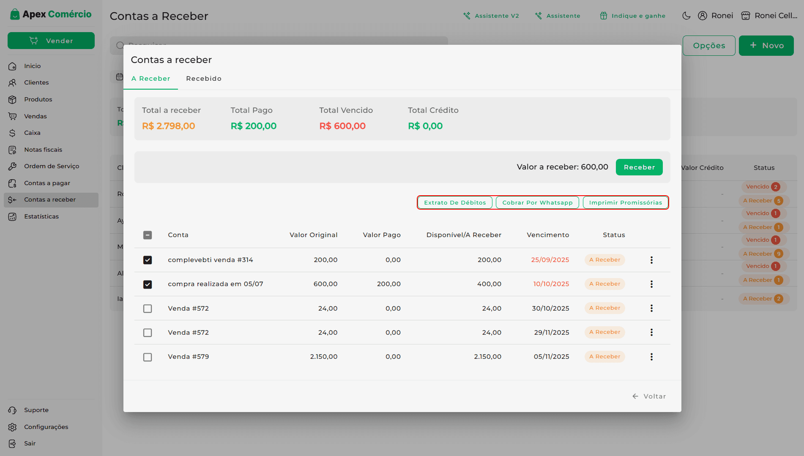Click the green Receber button
This screenshot has height=456, width=804.
point(639,167)
